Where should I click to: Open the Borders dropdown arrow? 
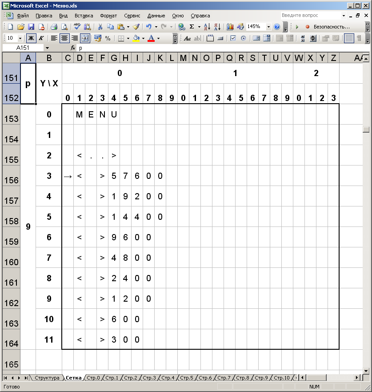click(128, 38)
